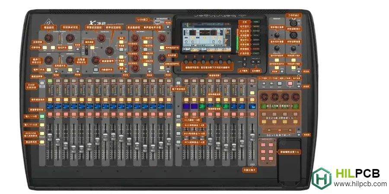Turn the last rotary encoder below the display
The image size is (389, 194).
pyautogui.click(x=229, y=61)
